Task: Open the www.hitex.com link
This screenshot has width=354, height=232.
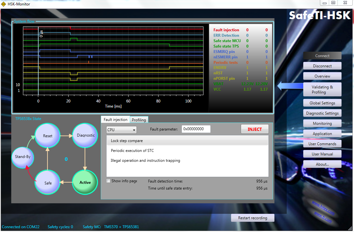Action: 323,208
